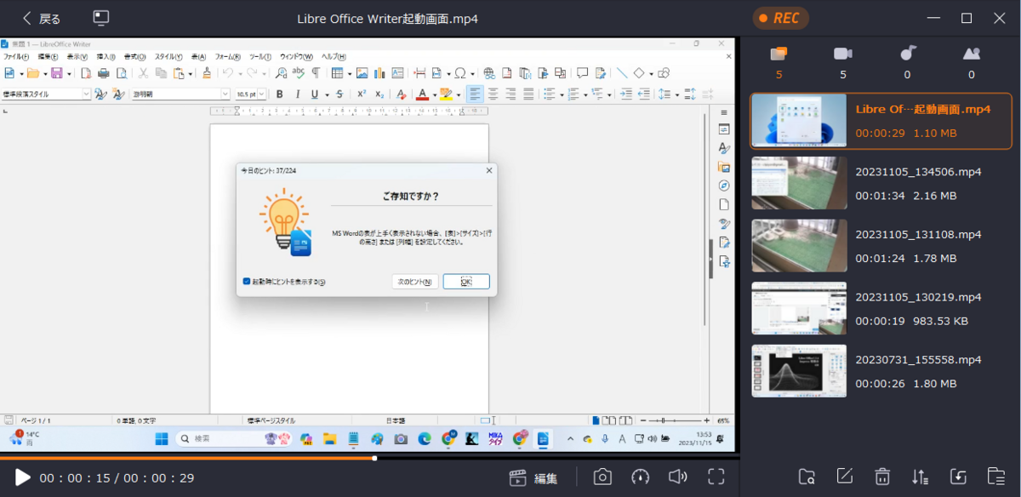Take a screenshot with the camera icon
Viewport: 1021px width, 497px height.
602,477
